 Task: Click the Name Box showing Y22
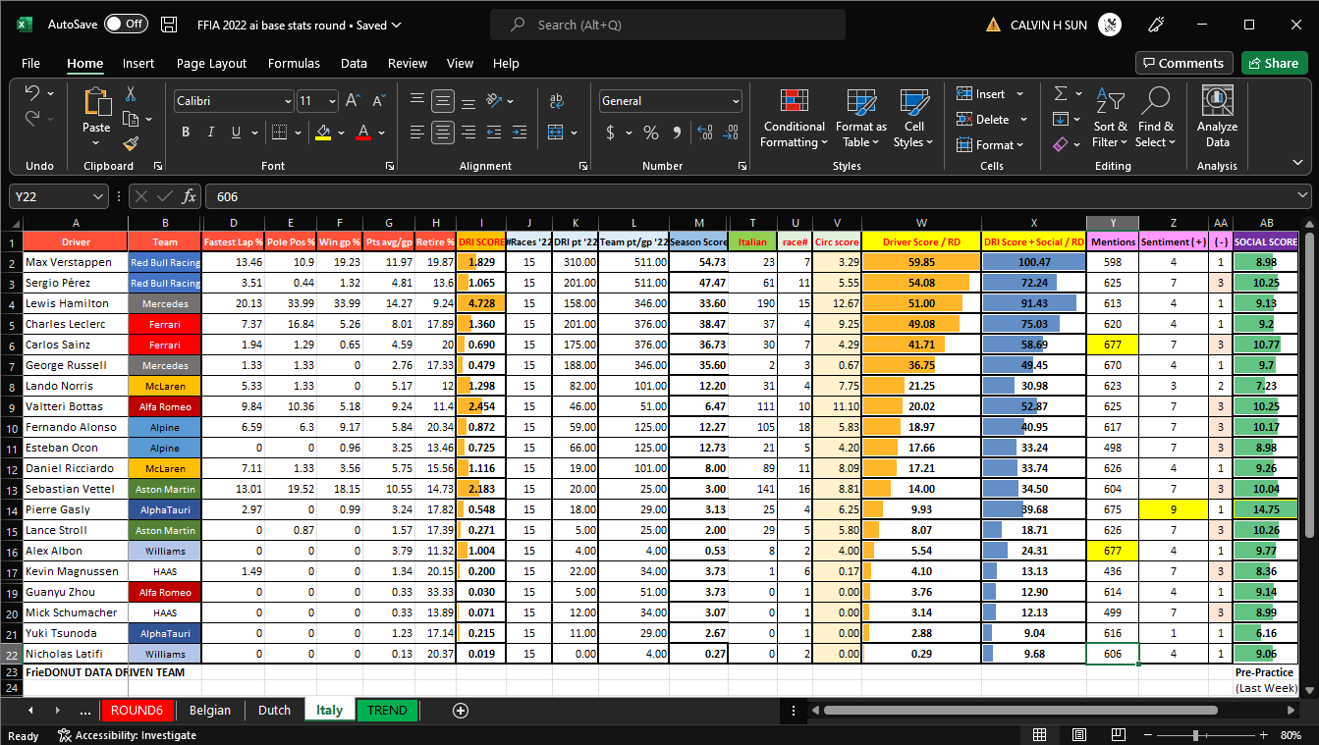pos(59,196)
